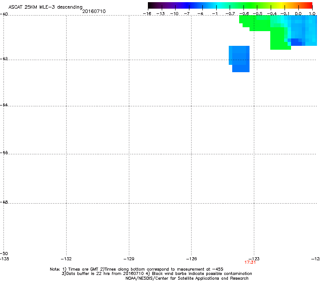The image size is (320, 281).
Task: Click the colorbar label -0.7
Action: (x=230, y=14)
